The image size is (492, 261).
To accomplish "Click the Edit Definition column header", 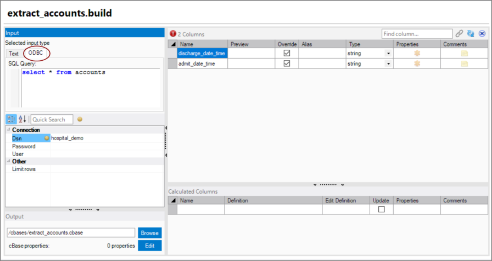I will click(346, 201).
